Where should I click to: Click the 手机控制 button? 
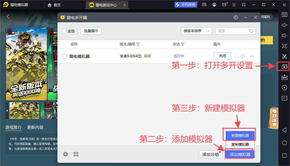pos(186,5)
